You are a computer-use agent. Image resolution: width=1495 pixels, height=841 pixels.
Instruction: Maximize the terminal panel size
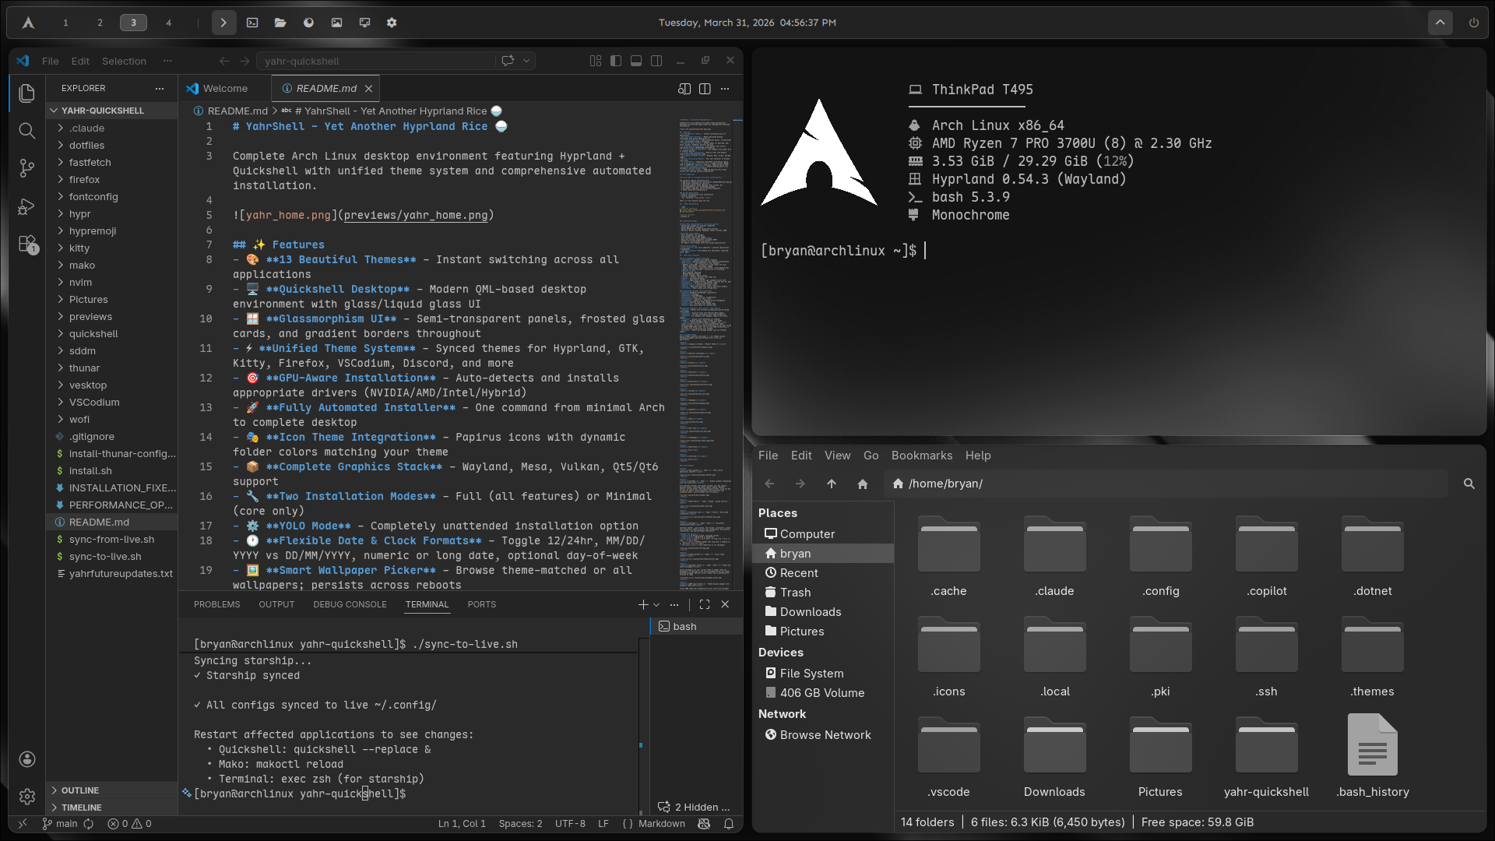[x=705, y=604]
